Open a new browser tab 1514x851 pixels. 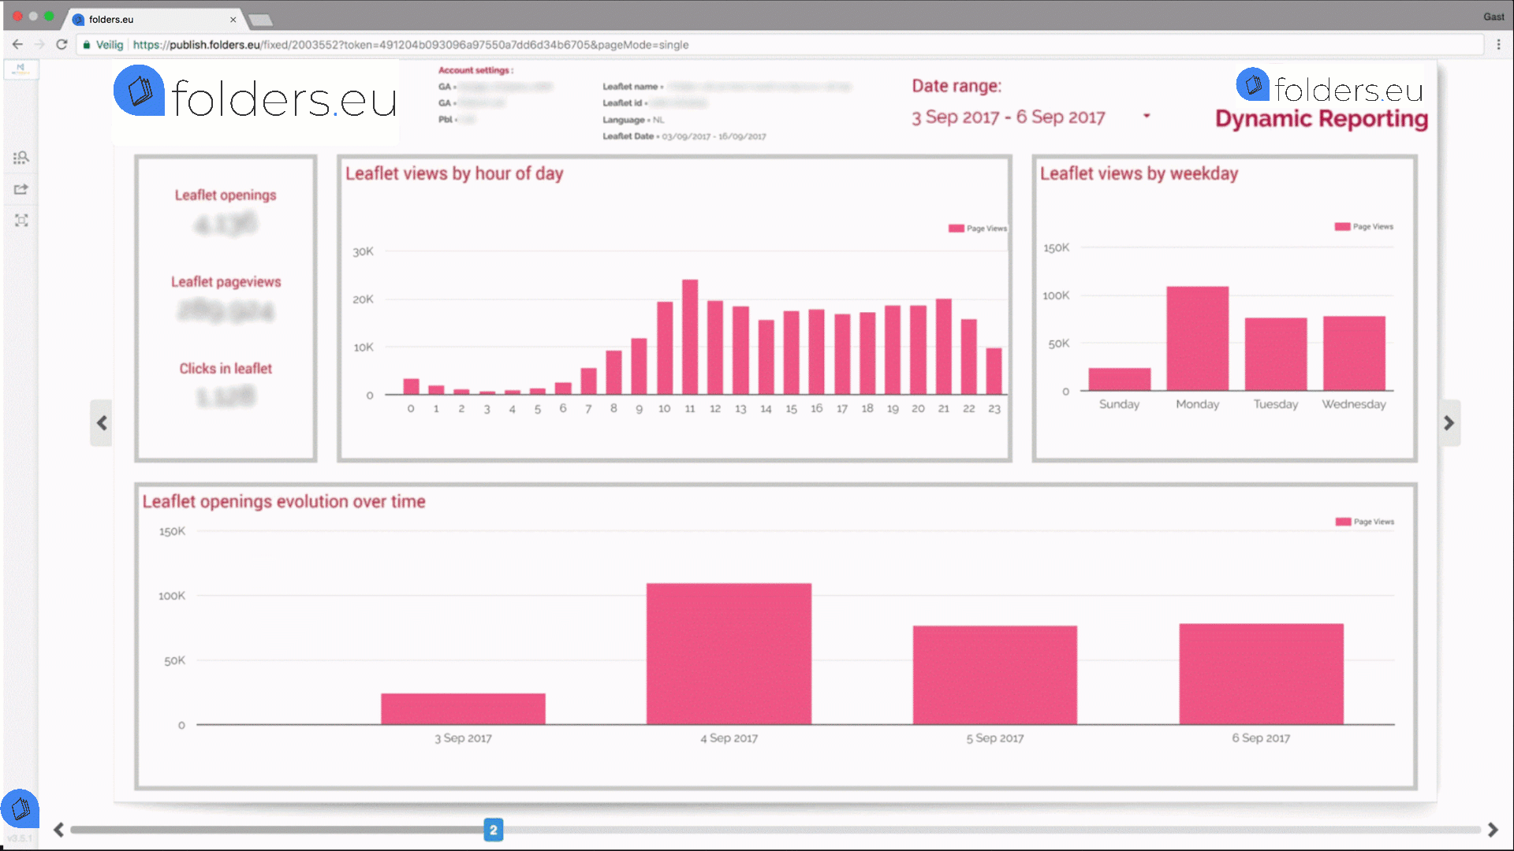pyautogui.click(x=260, y=20)
